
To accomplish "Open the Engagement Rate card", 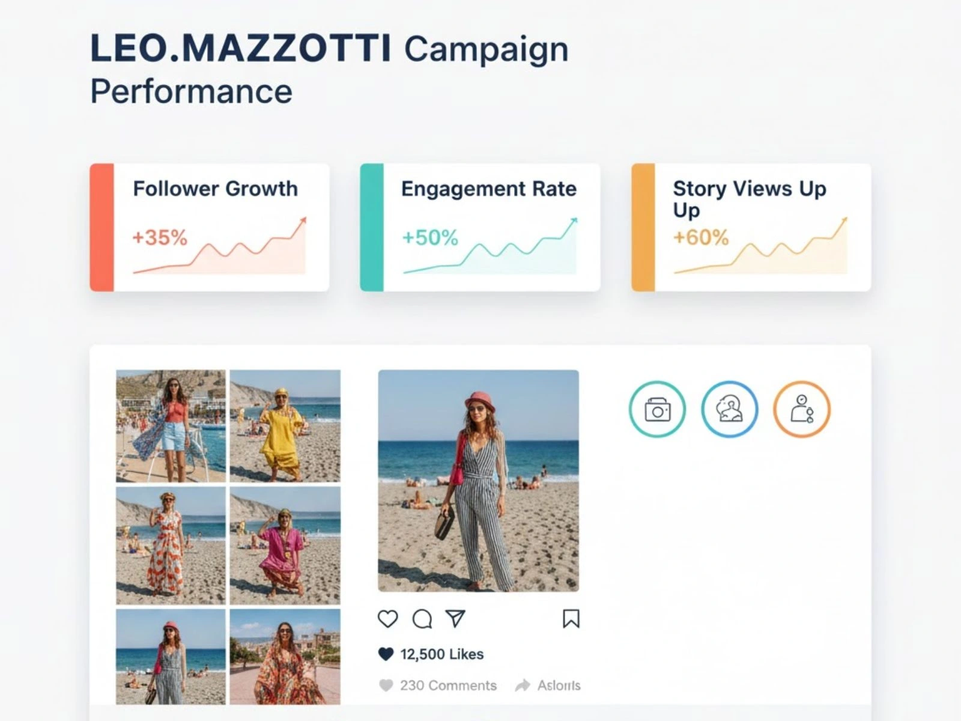I will [480, 227].
